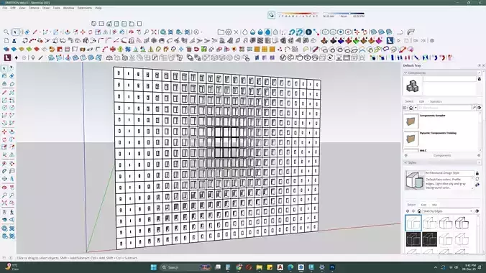The width and height of the screenshot is (486, 273).
Task: Open the Draw menu
Action: pos(46,8)
